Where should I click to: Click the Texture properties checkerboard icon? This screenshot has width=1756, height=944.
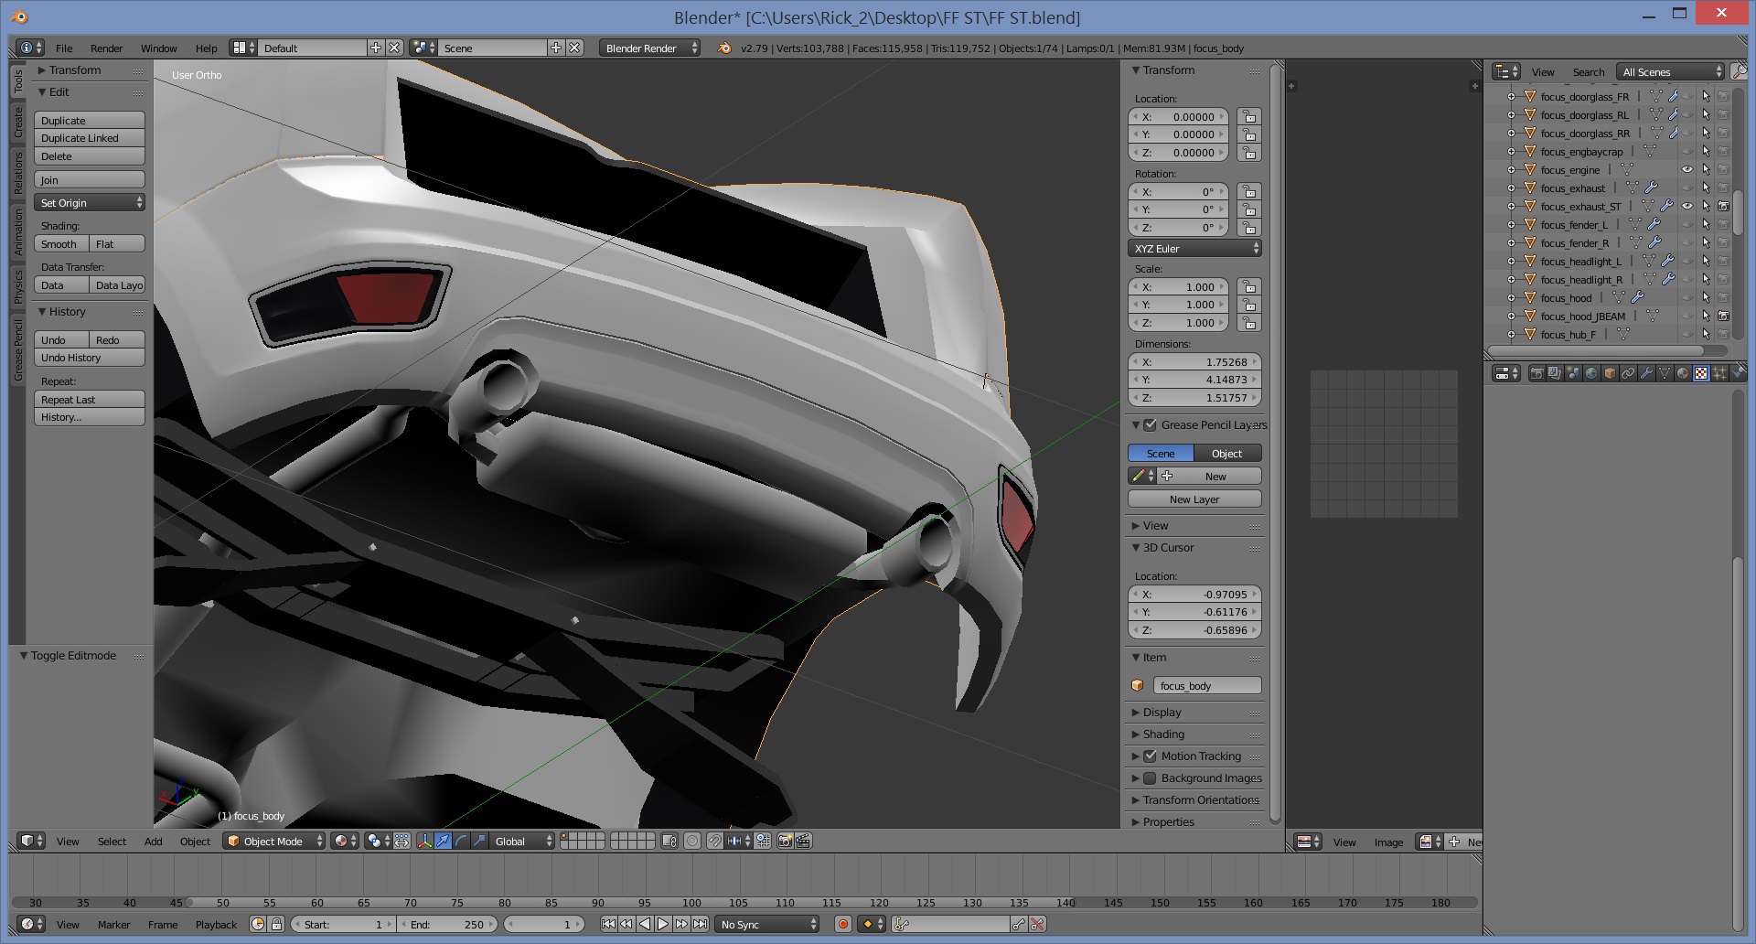[1701, 373]
